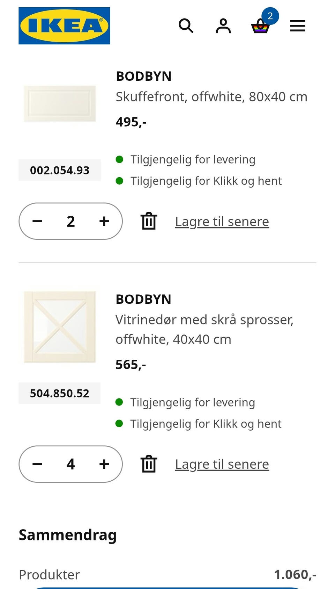The width and height of the screenshot is (335, 589).
Task: Delete the Vitrinedør item with trash icon
Action: tap(149, 464)
